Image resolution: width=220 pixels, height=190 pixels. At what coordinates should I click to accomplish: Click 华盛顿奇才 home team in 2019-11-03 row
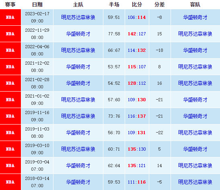pos(78,133)
